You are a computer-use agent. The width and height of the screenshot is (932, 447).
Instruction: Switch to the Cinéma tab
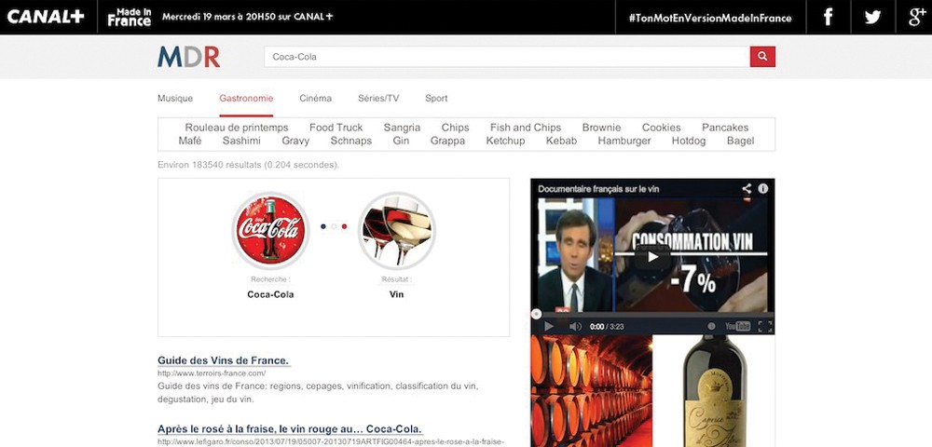tap(316, 99)
